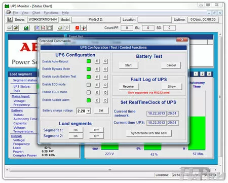Click the Server field WORKSTATION-64

(x=43, y=20)
